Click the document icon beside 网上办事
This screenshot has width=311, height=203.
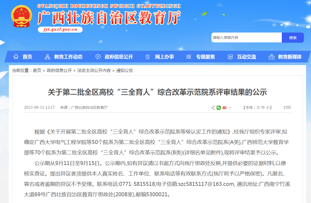click(148, 57)
